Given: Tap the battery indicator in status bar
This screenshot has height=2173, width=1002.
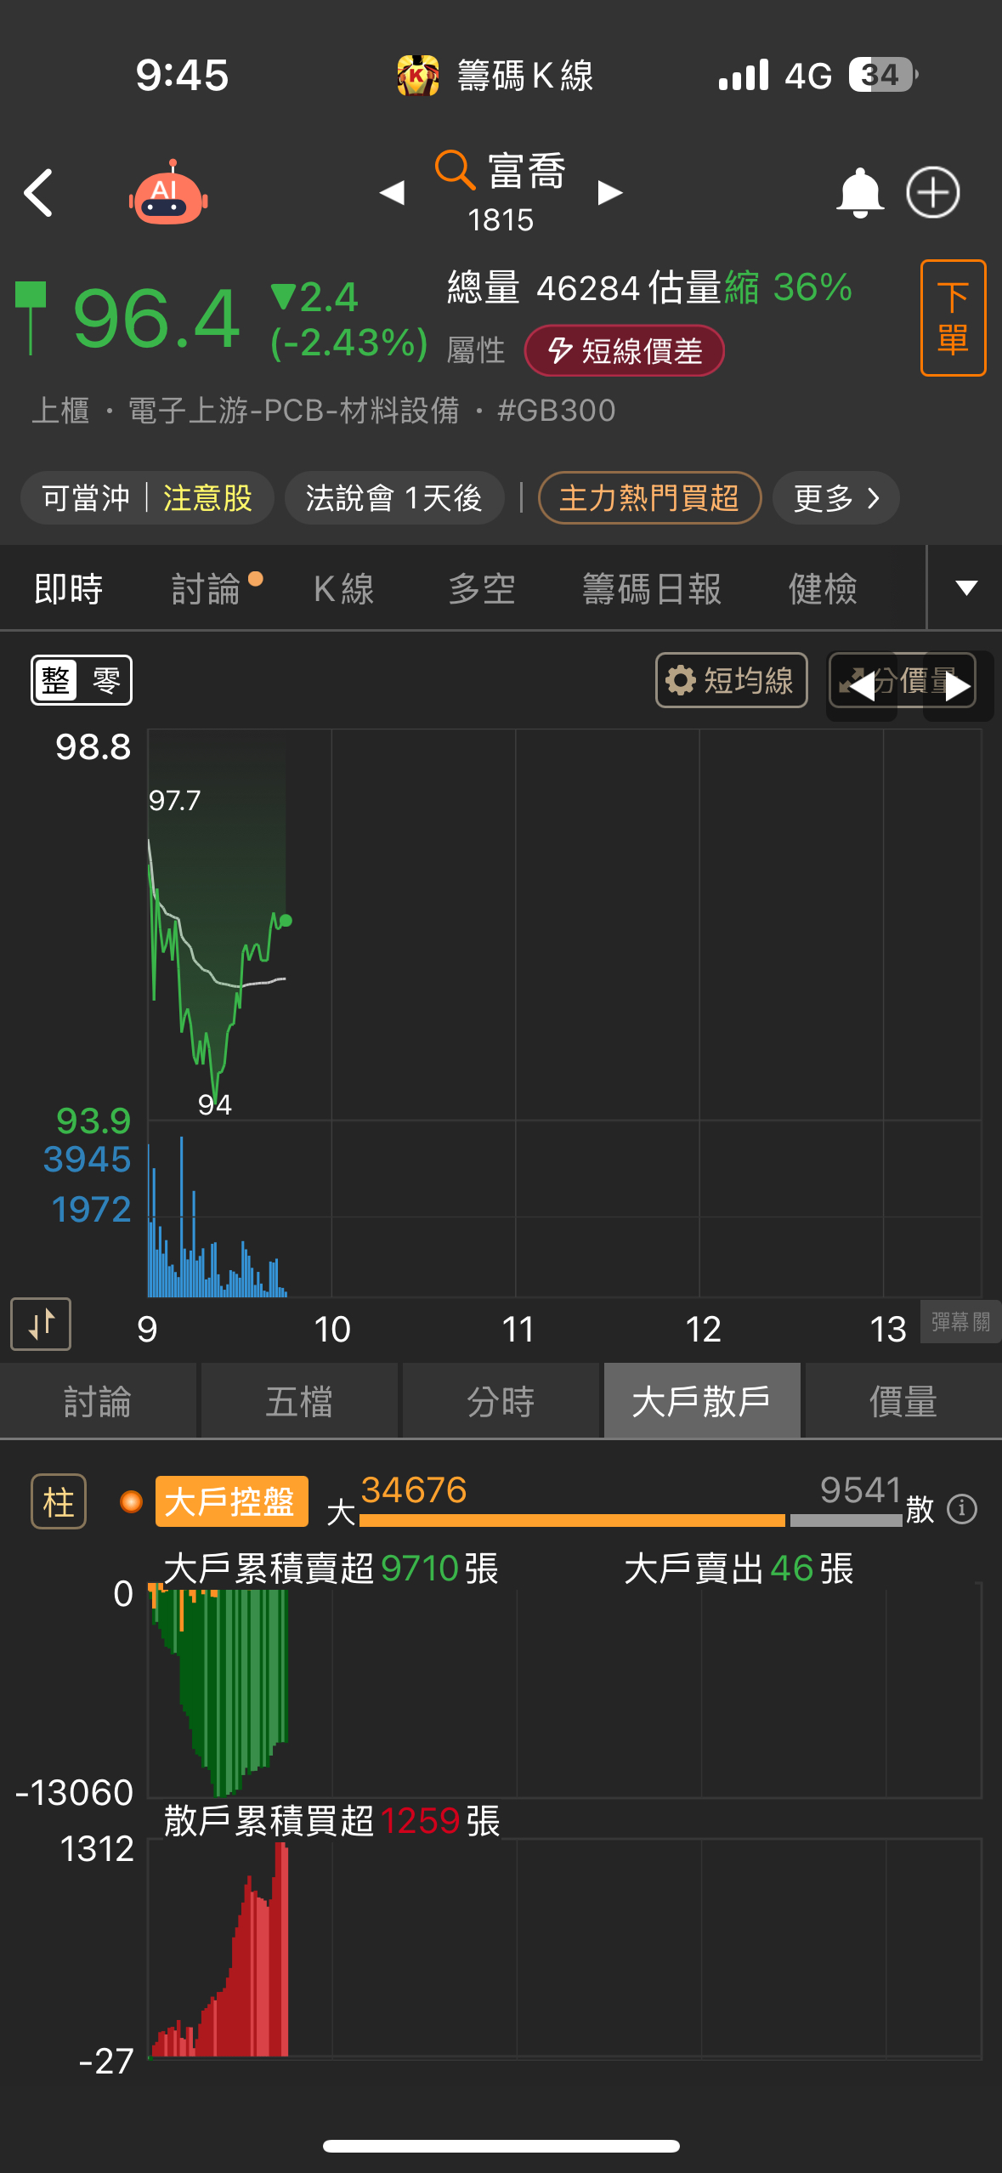Looking at the screenshot, I should (884, 76).
